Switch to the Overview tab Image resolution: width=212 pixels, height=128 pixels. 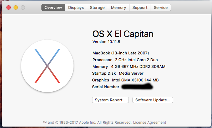point(53,7)
